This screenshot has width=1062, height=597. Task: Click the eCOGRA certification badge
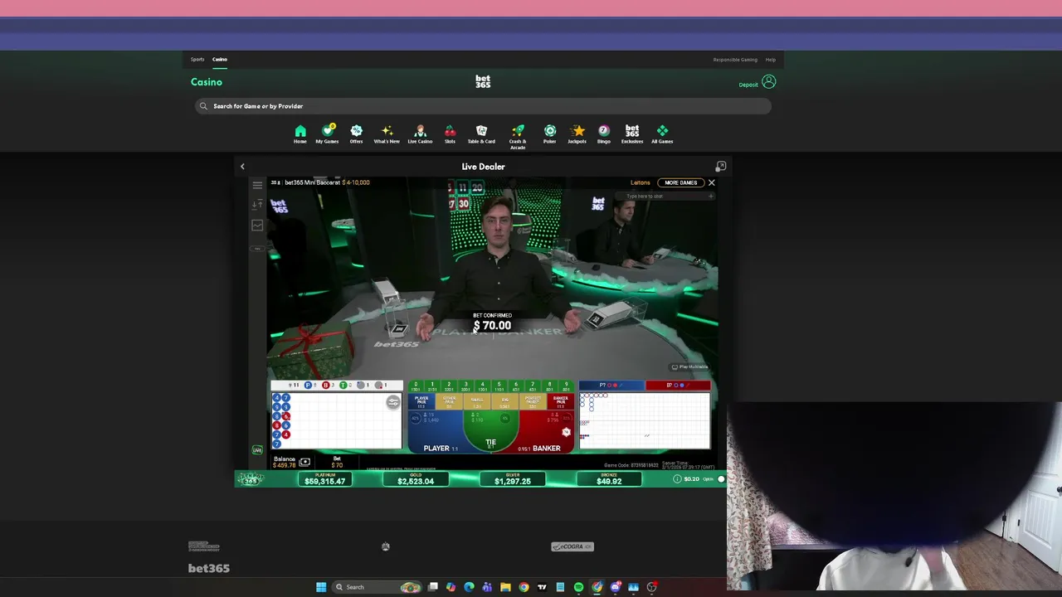(x=572, y=546)
